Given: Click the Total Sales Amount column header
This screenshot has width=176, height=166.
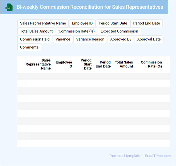Looking at the screenshot, I should [124, 64].
